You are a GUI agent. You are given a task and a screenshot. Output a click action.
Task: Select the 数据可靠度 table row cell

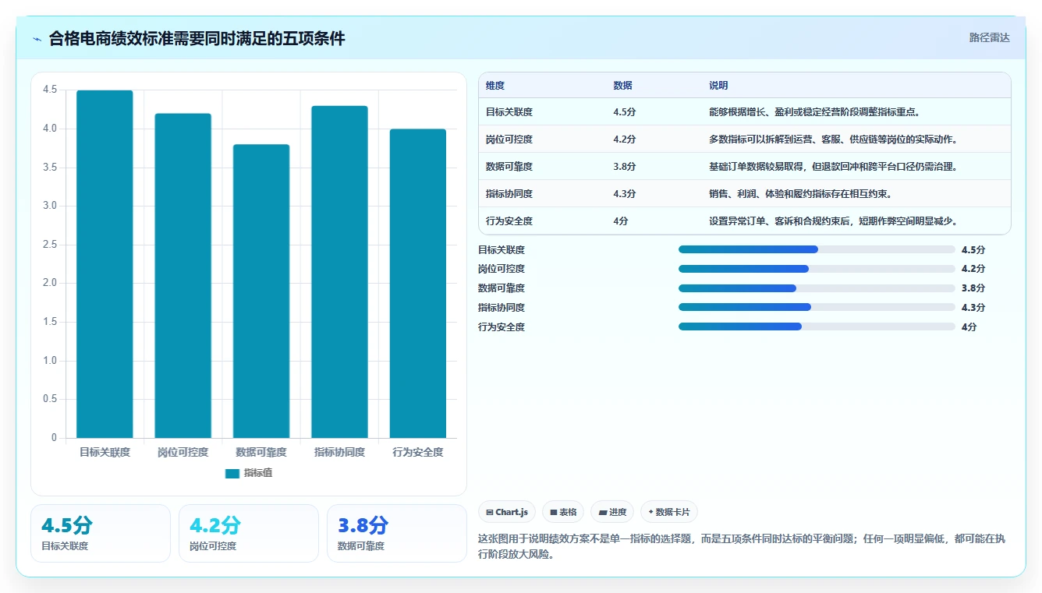pyautogui.click(x=509, y=167)
